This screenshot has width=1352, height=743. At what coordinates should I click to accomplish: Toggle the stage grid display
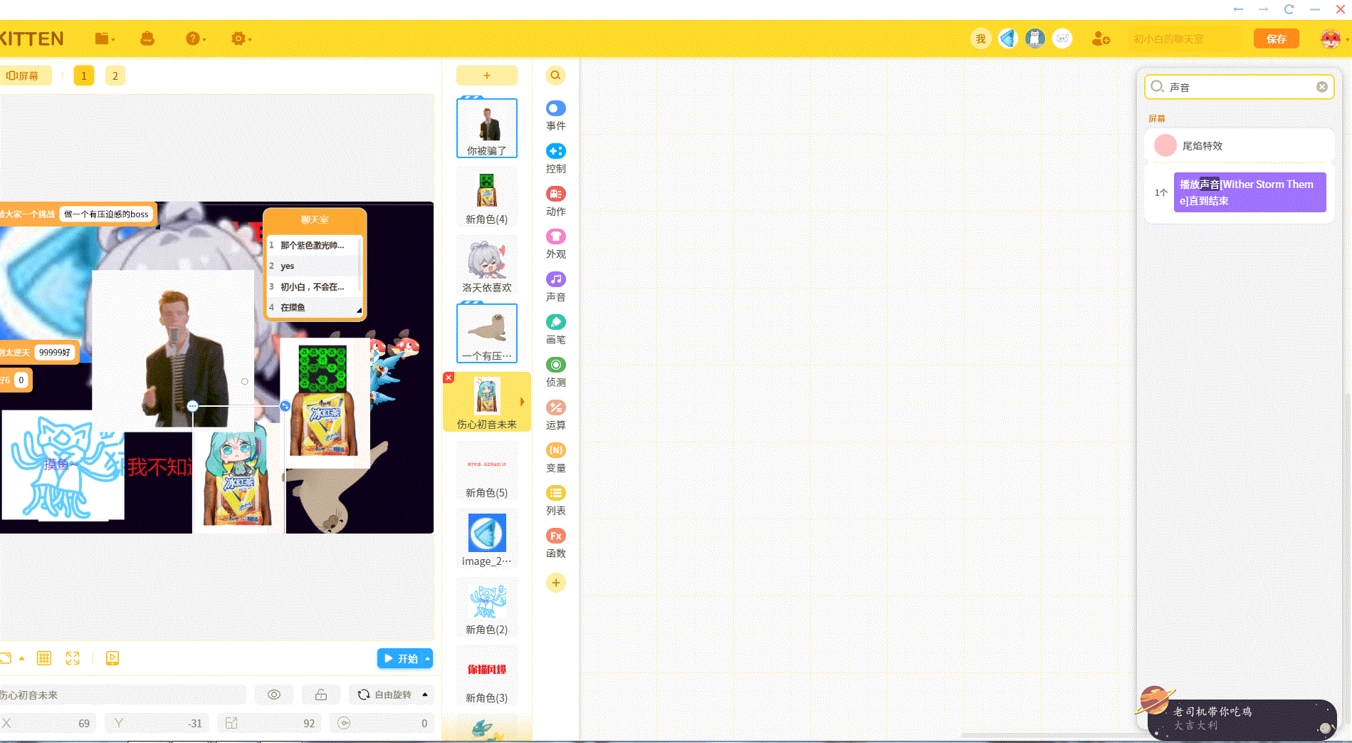(x=44, y=658)
